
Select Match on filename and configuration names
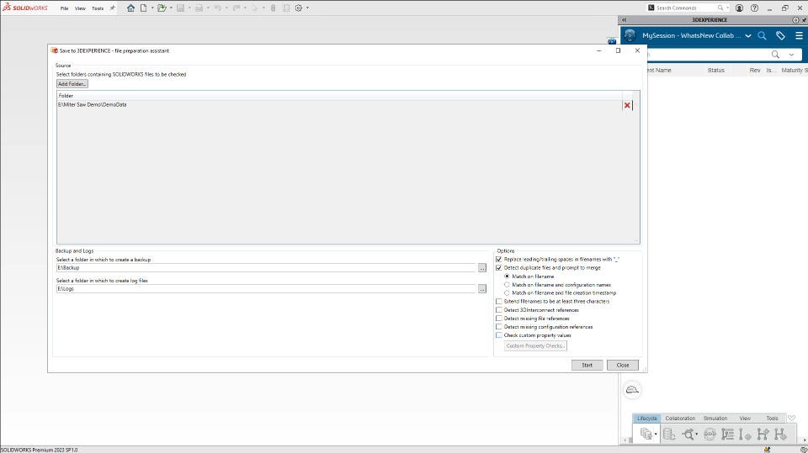pos(507,285)
